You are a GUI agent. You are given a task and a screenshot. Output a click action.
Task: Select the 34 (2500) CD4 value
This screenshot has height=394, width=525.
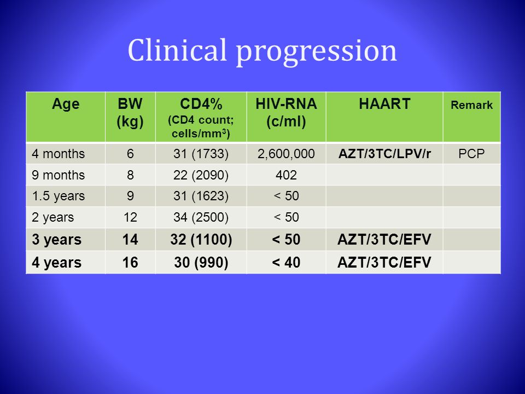pos(201,217)
